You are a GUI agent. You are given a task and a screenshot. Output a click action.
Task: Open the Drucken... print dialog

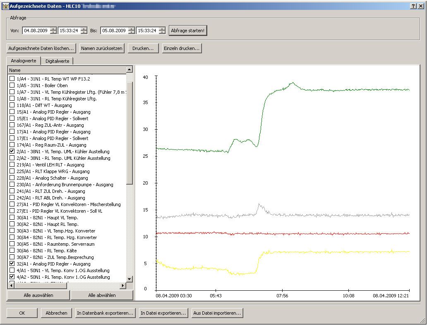click(x=143, y=48)
